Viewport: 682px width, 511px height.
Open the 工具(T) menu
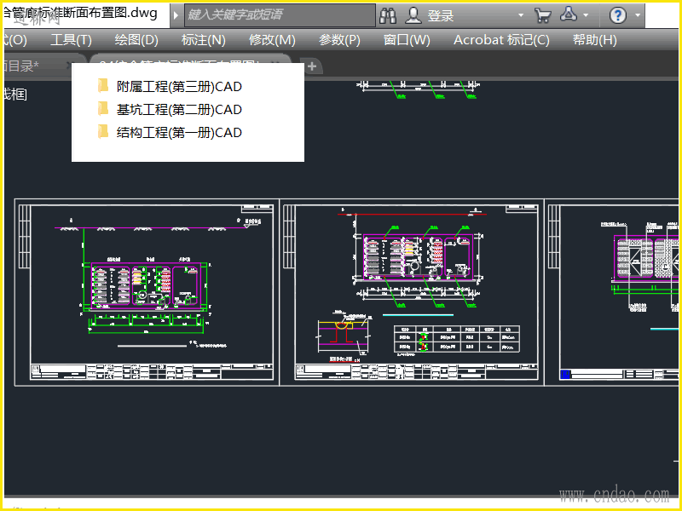[x=71, y=40]
